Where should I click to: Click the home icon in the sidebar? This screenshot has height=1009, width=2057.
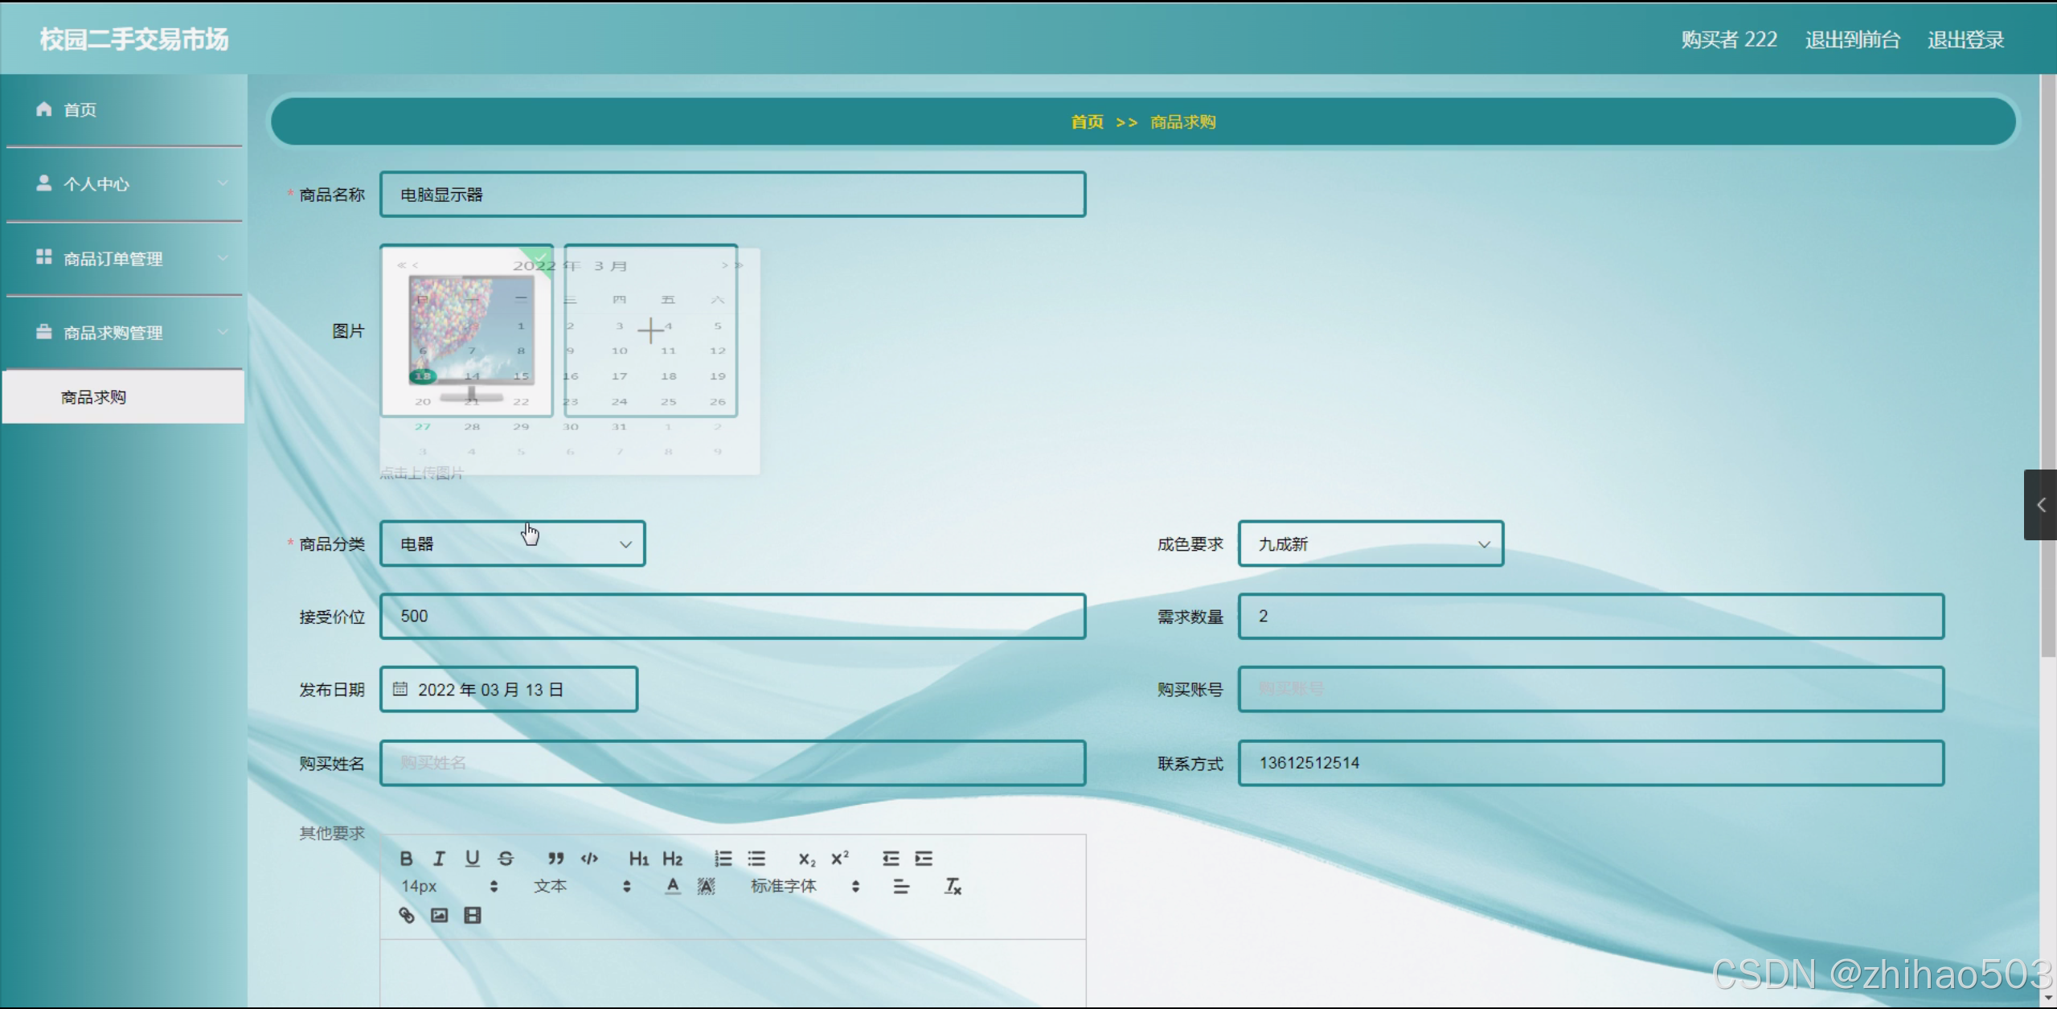(x=44, y=109)
